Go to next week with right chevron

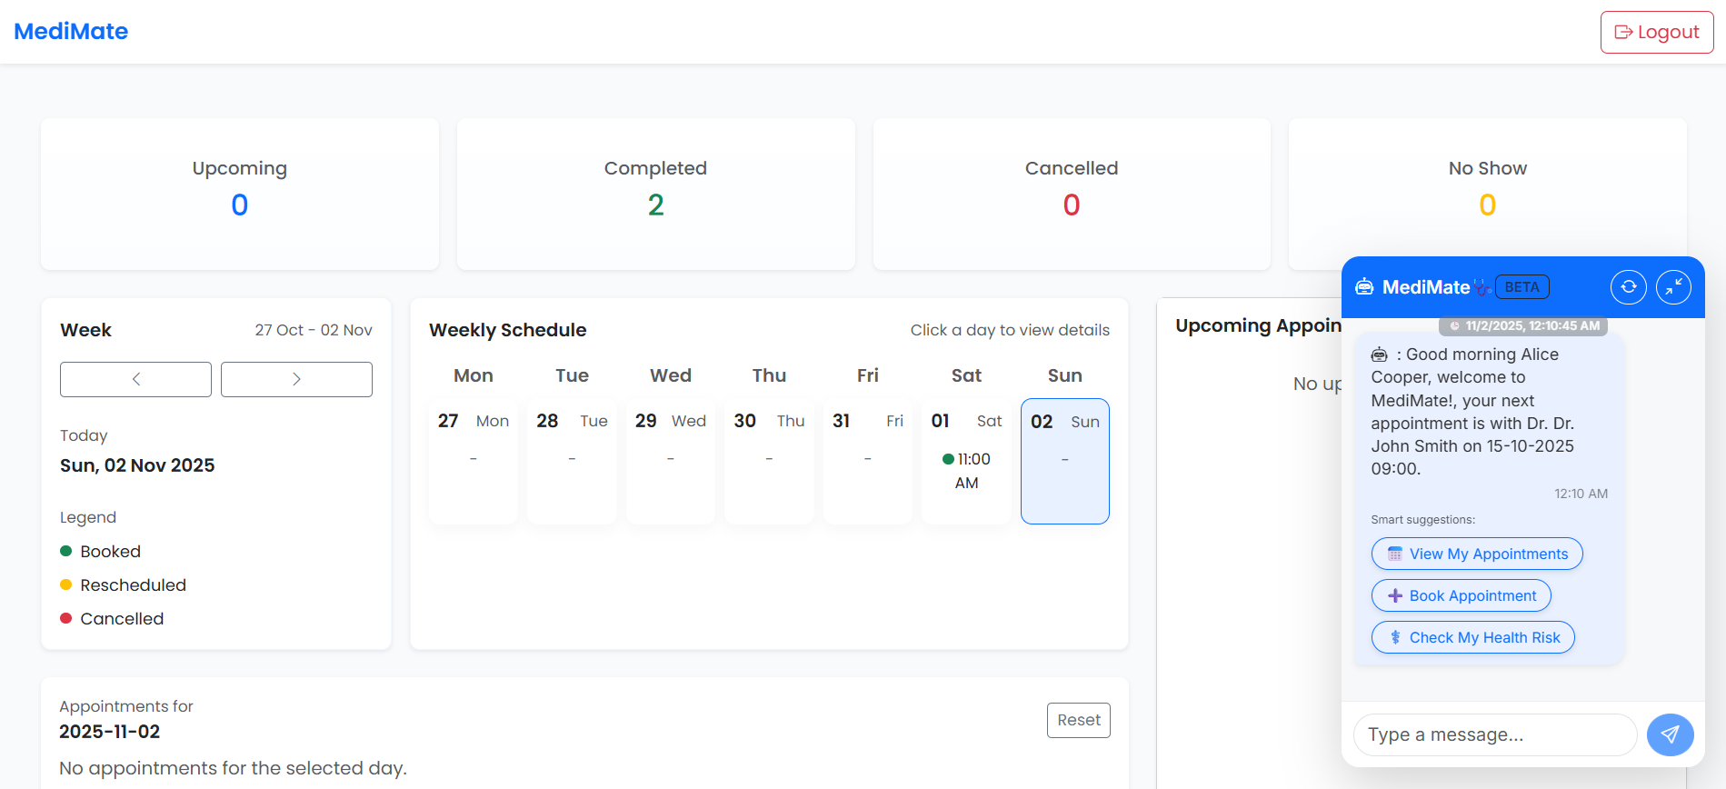coord(296,379)
